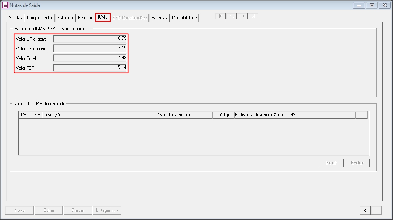
Task: Select the Valor FCP field
Action: tap(90, 68)
